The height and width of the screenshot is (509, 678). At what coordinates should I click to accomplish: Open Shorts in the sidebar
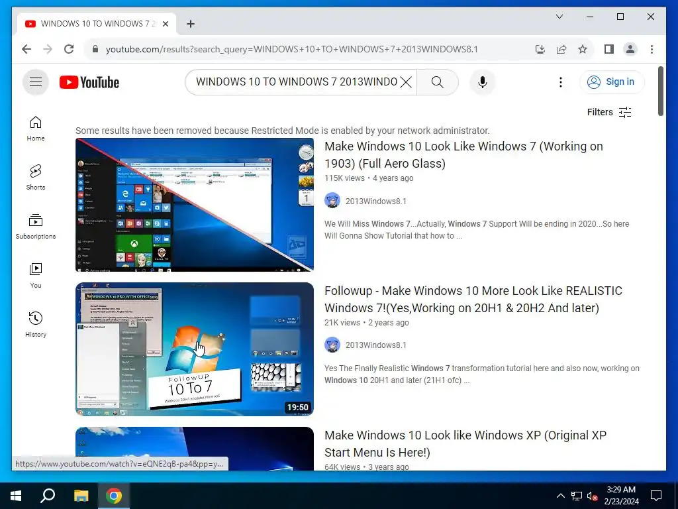[36, 178]
